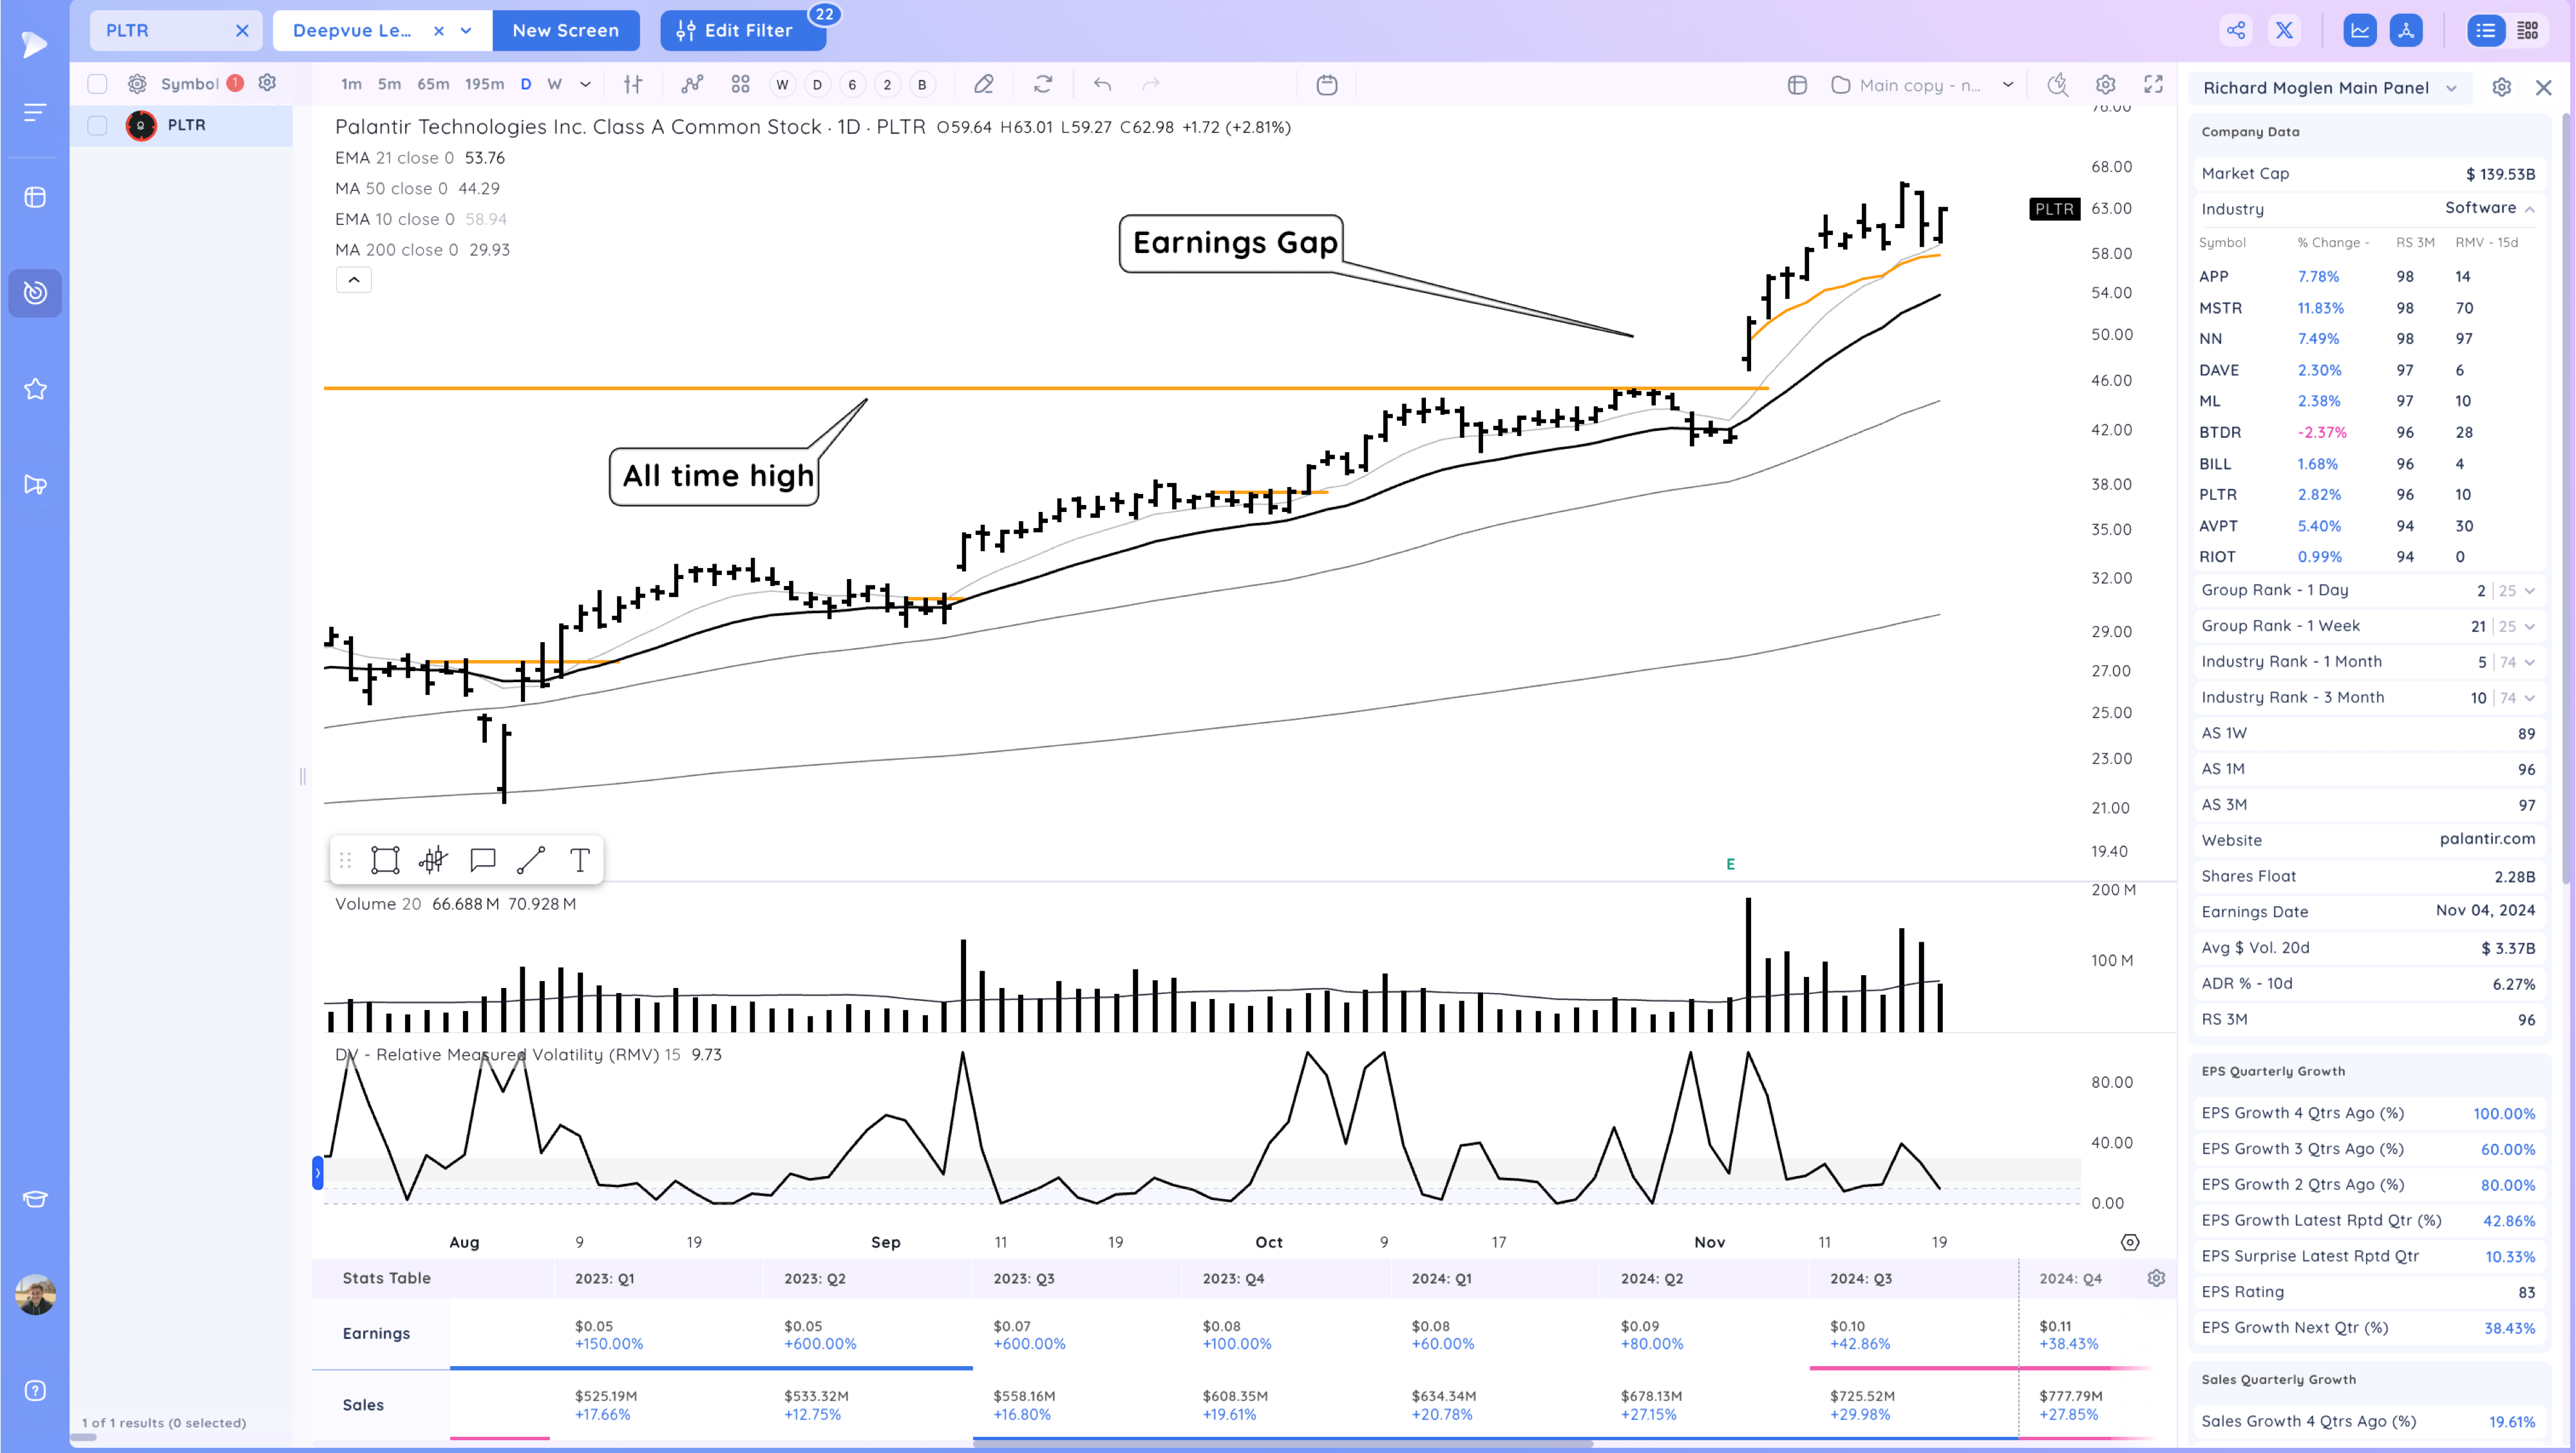Open the chart layout grid icon
Screen dimensions: 2576x1453
click(x=740, y=85)
